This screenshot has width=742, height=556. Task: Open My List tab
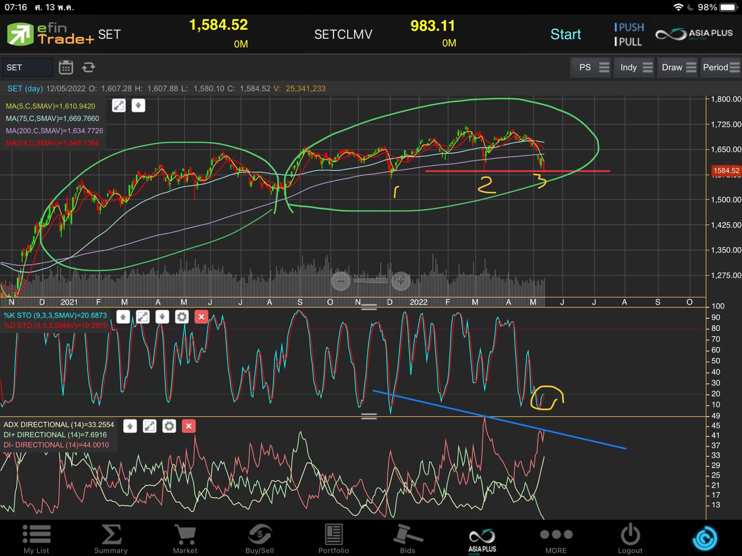point(37,539)
